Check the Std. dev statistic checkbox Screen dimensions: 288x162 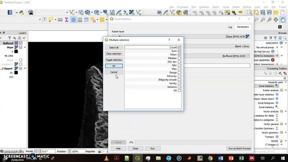point(179,62)
